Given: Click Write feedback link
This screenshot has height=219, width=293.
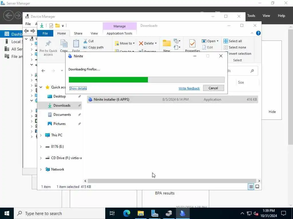Looking at the screenshot, I should [x=189, y=88].
